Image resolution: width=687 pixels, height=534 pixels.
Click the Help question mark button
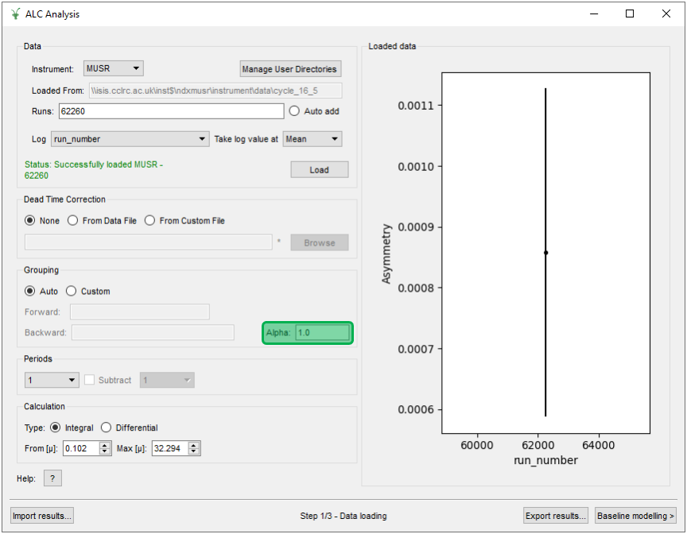point(52,478)
